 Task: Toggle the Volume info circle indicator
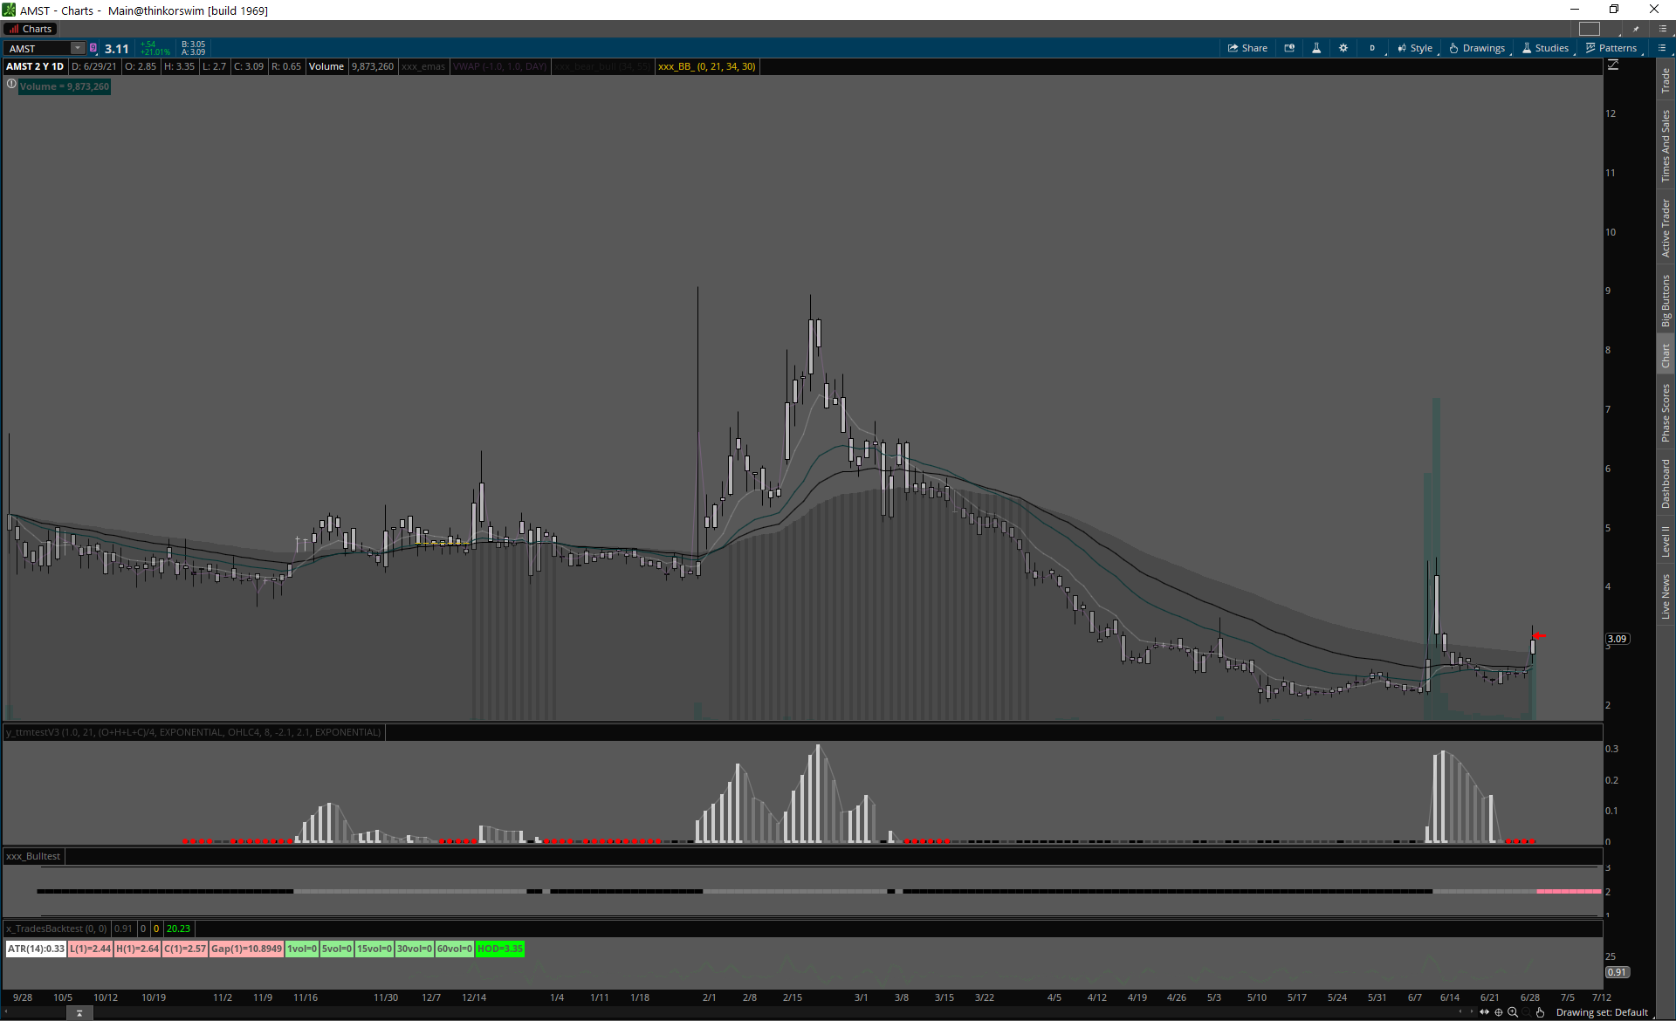click(x=11, y=85)
